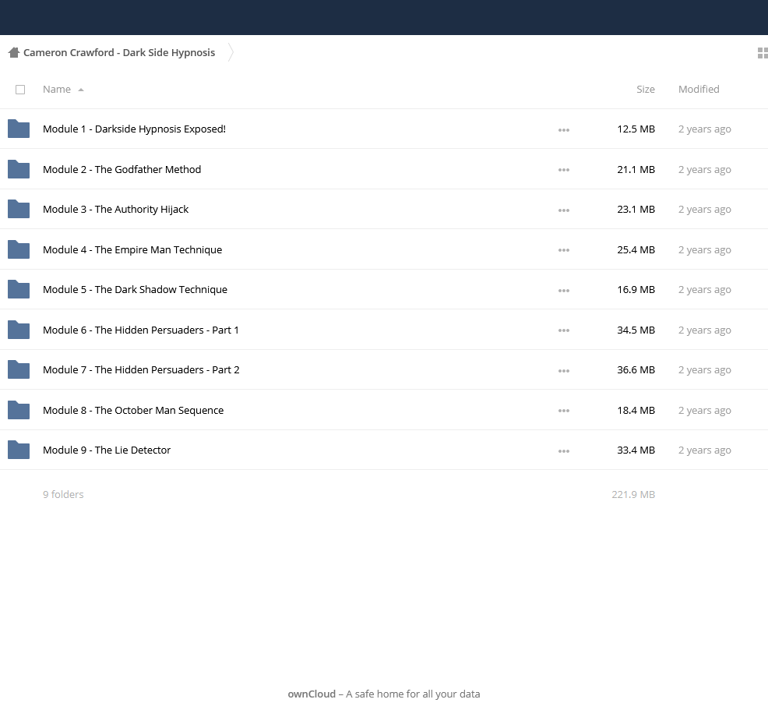Open Module 9 - The Lie Detector link

pos(107,450)
